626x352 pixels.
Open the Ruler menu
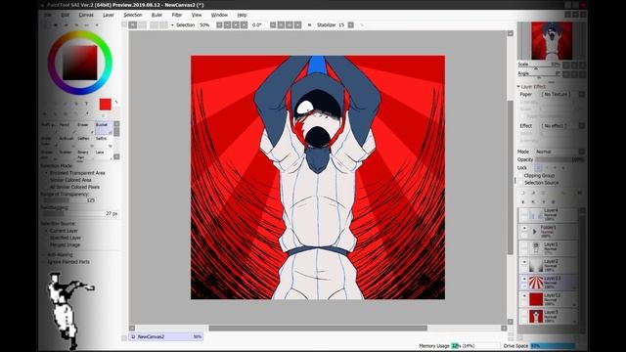[x=156, y=15]
